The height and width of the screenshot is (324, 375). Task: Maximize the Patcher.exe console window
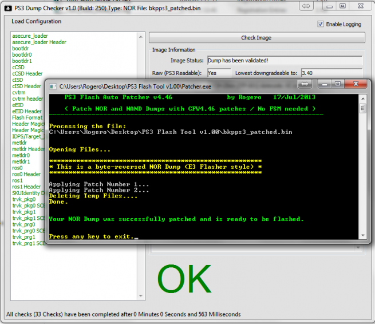338,84
